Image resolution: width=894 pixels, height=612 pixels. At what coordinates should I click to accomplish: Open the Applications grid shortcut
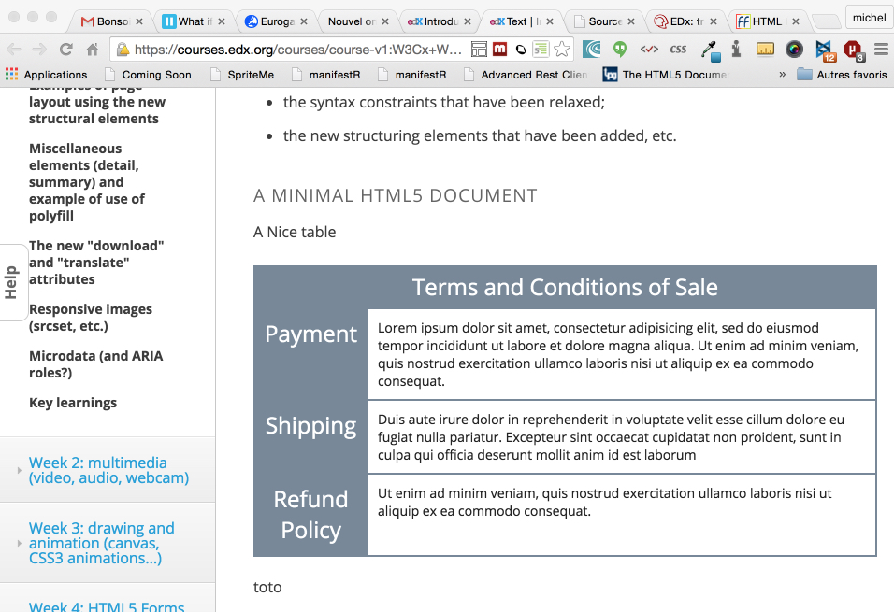tap(46, 75)
